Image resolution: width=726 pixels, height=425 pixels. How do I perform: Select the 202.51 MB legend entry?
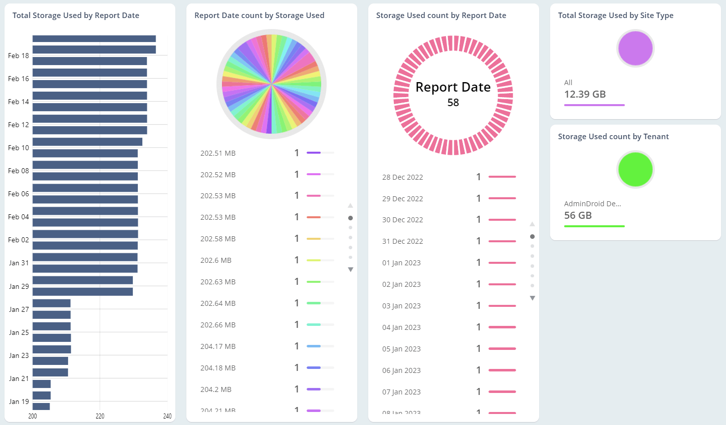click(218, 153)
